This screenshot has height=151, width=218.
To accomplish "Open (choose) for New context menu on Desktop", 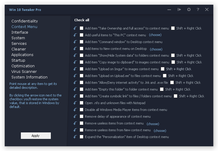I will point(156,49).
